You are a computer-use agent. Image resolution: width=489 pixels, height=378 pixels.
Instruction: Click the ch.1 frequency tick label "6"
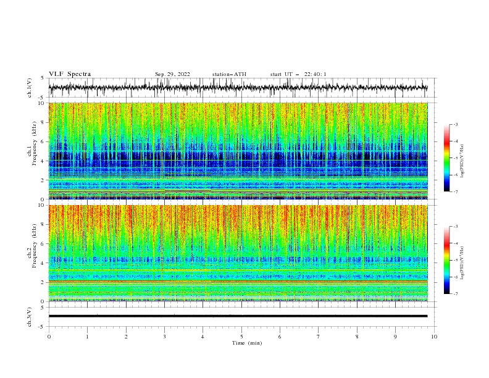(x=43, y=141)
